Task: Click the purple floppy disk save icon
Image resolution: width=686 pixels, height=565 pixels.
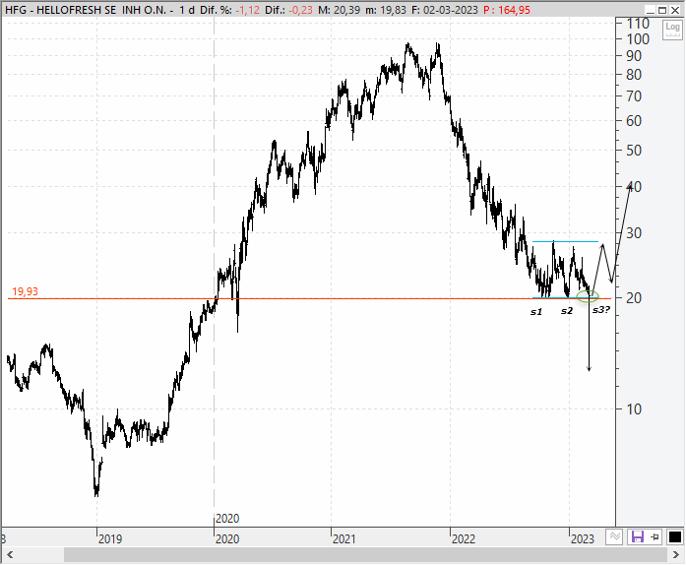Action: click(x=637, y=536)
